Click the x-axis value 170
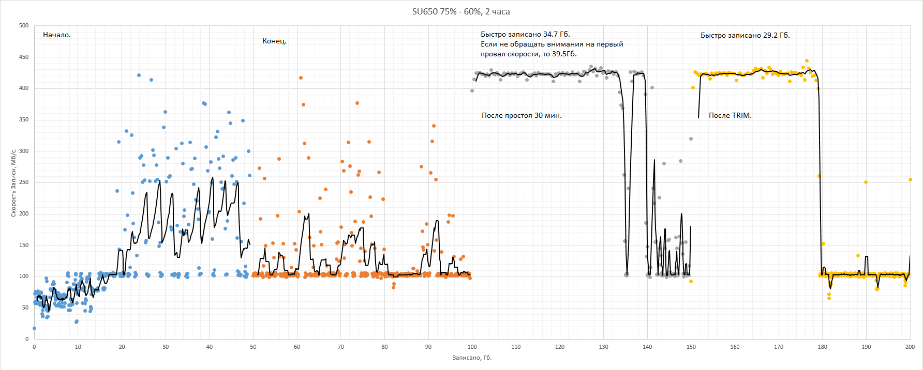Viewport: 923px width, 370px height. click(779, 347)
